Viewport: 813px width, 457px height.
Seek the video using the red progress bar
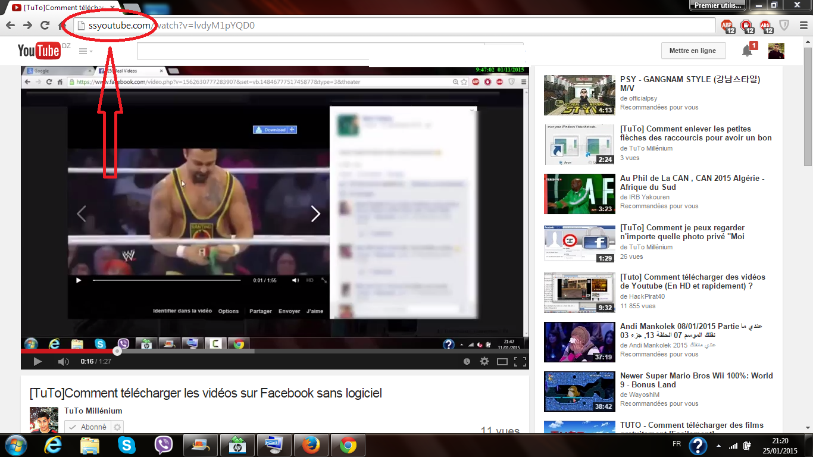coord(69,351)
